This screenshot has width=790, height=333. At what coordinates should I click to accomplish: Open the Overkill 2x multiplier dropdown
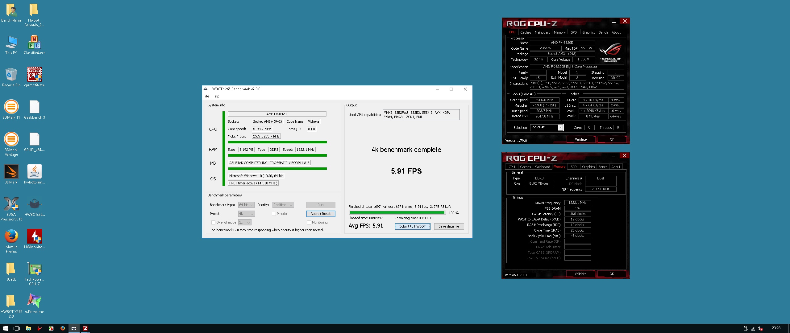pos(245,222)
